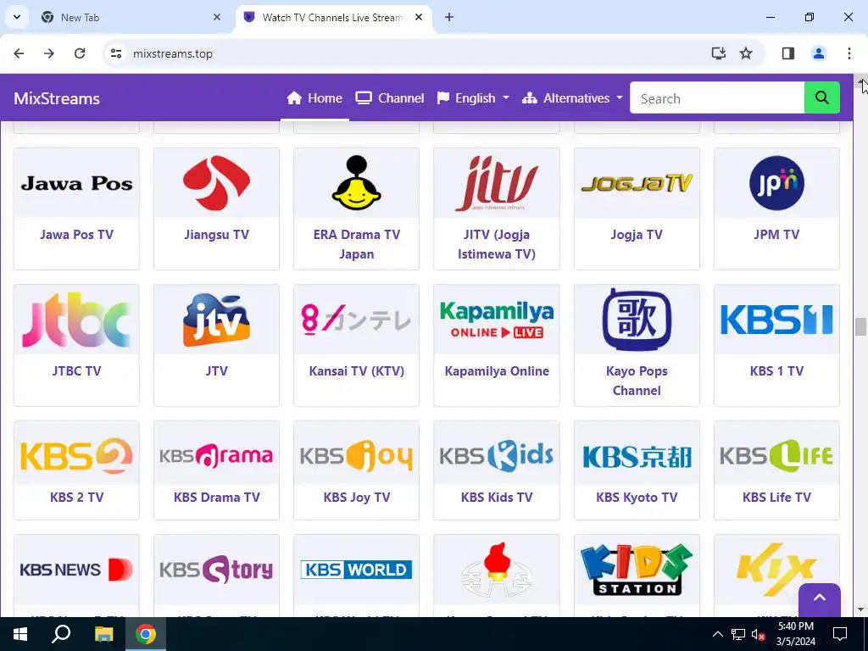Open the KBS Drama logo image
Screen dimensions: 868x651
[216, 456]
